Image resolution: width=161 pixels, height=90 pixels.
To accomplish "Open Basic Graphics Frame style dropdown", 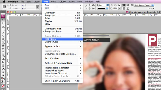I will coord(153,5).
